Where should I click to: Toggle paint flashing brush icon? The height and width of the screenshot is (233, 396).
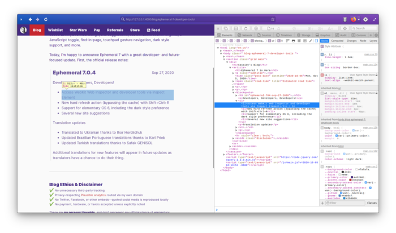[311, 41]
